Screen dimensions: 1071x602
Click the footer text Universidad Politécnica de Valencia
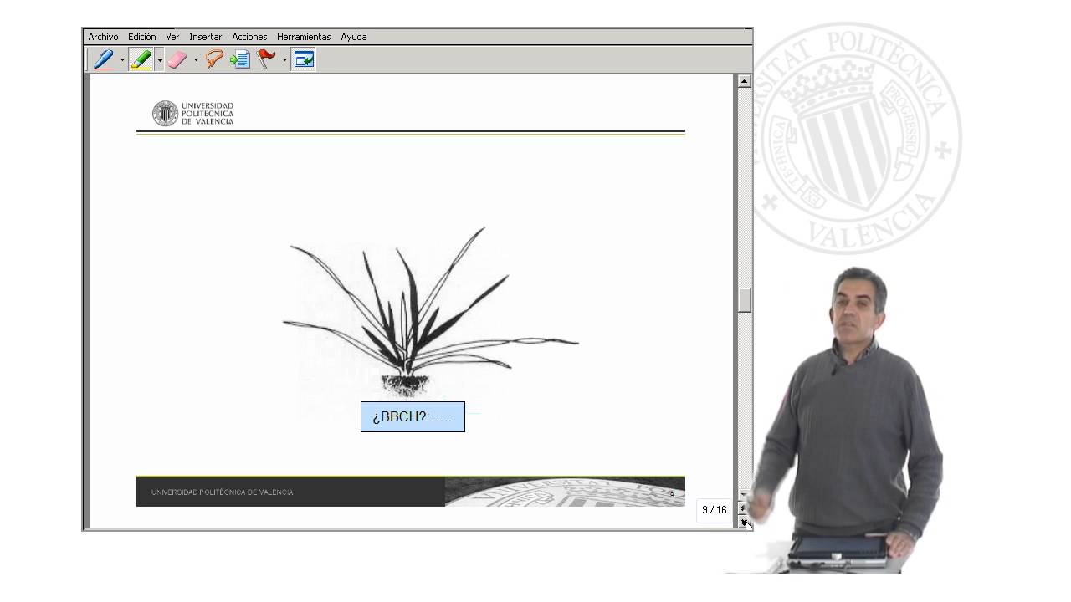coord(223,492)
